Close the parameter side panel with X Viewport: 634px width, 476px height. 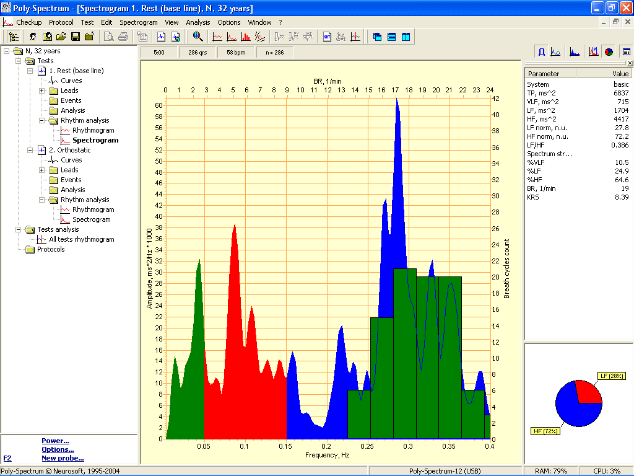click(630, 63)
